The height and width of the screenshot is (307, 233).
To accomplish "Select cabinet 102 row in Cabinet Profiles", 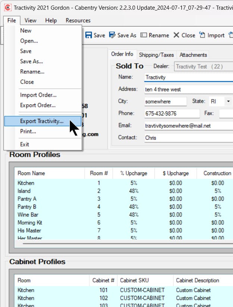I will tap(124, 298).
